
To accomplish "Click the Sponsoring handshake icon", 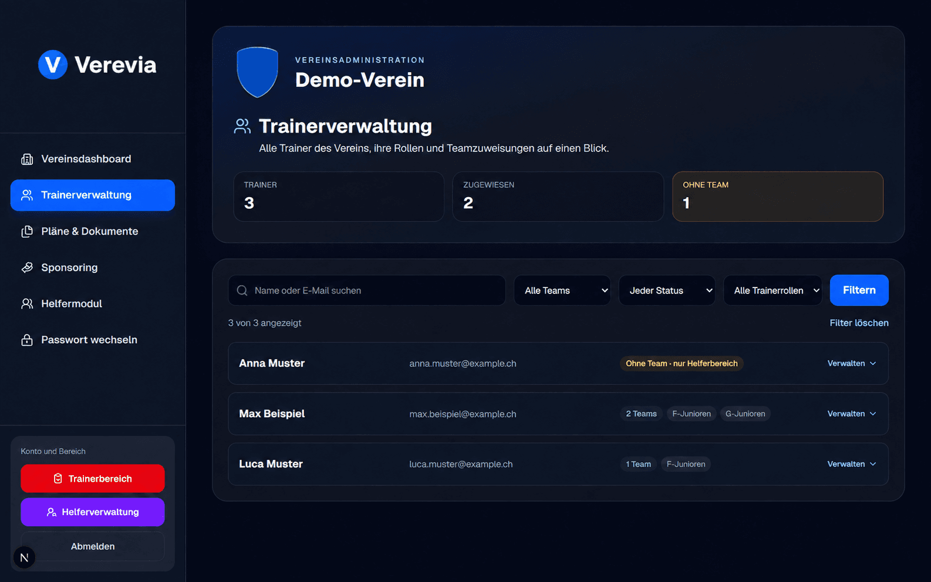I will pyautogui.click(x=27, y=268).
